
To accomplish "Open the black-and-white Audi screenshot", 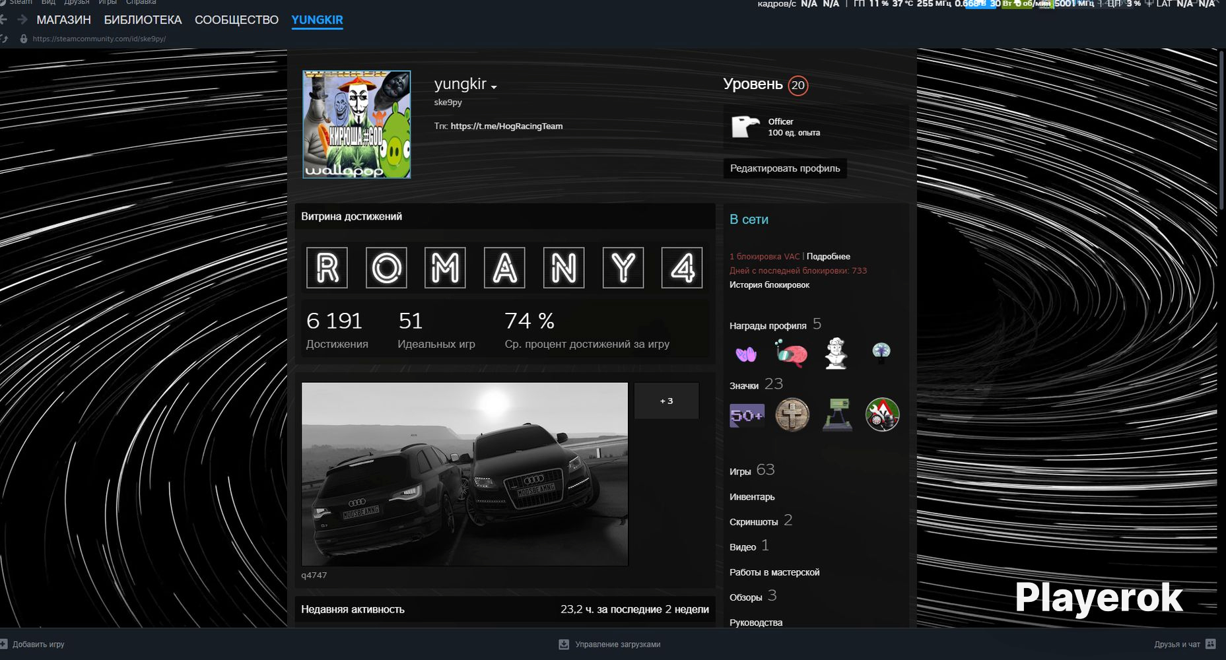I will (465, 474).
